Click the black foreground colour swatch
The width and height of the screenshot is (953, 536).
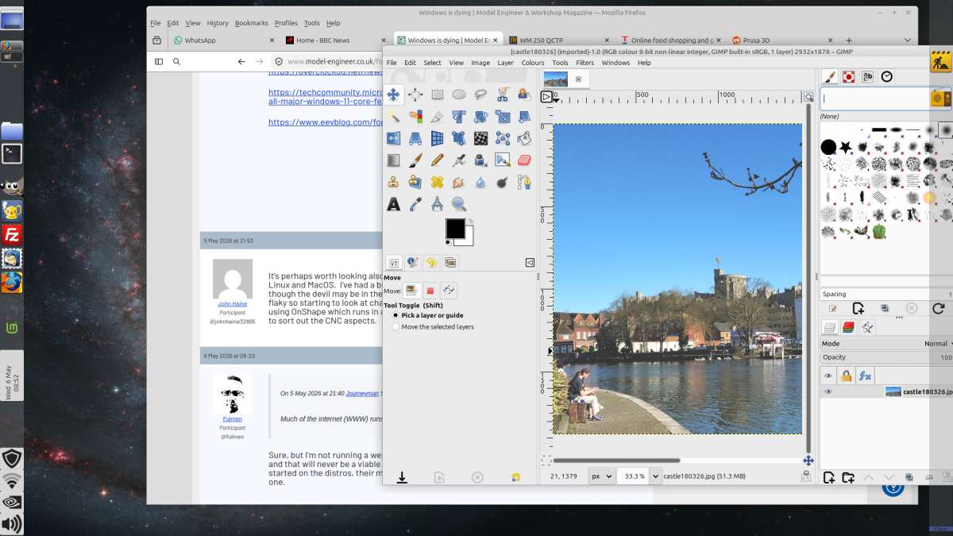point(455,229)
